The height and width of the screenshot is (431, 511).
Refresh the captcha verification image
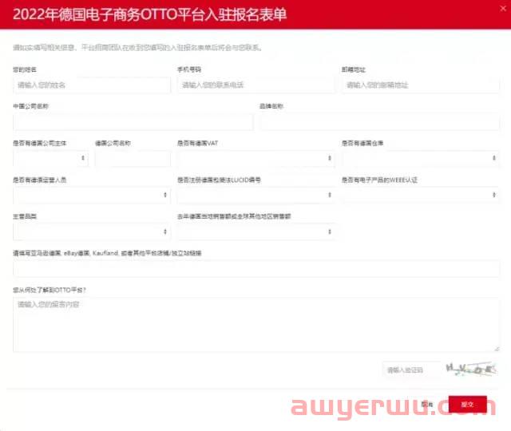[x=471, y=369]
